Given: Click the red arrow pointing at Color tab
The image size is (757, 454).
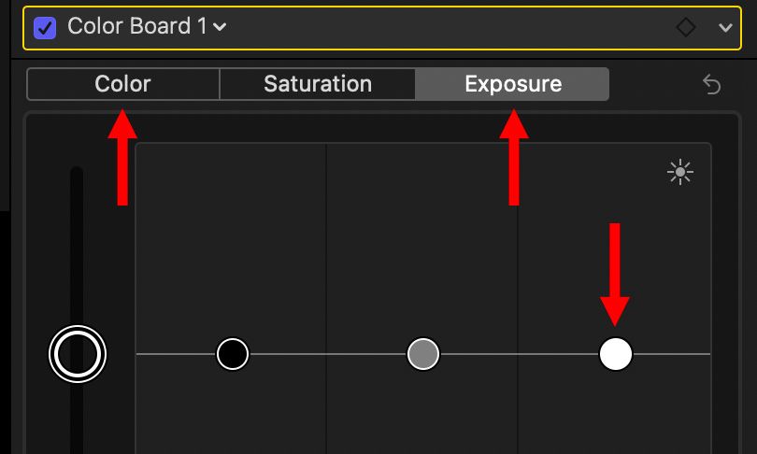Looking at the screenshot, I should click(122, 157).
